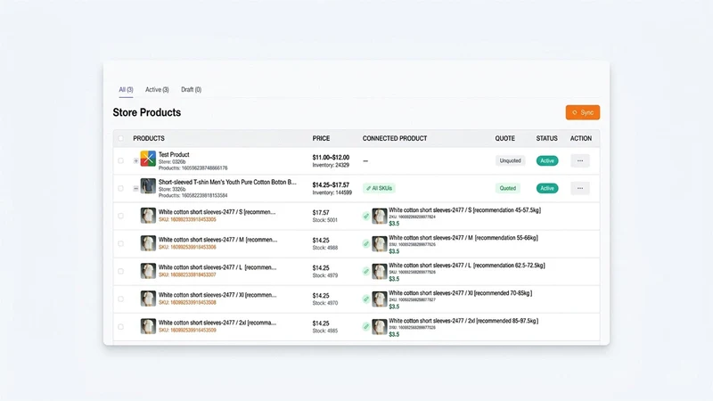Select checkbox for the 2477 / M variant

pos(120,243)
